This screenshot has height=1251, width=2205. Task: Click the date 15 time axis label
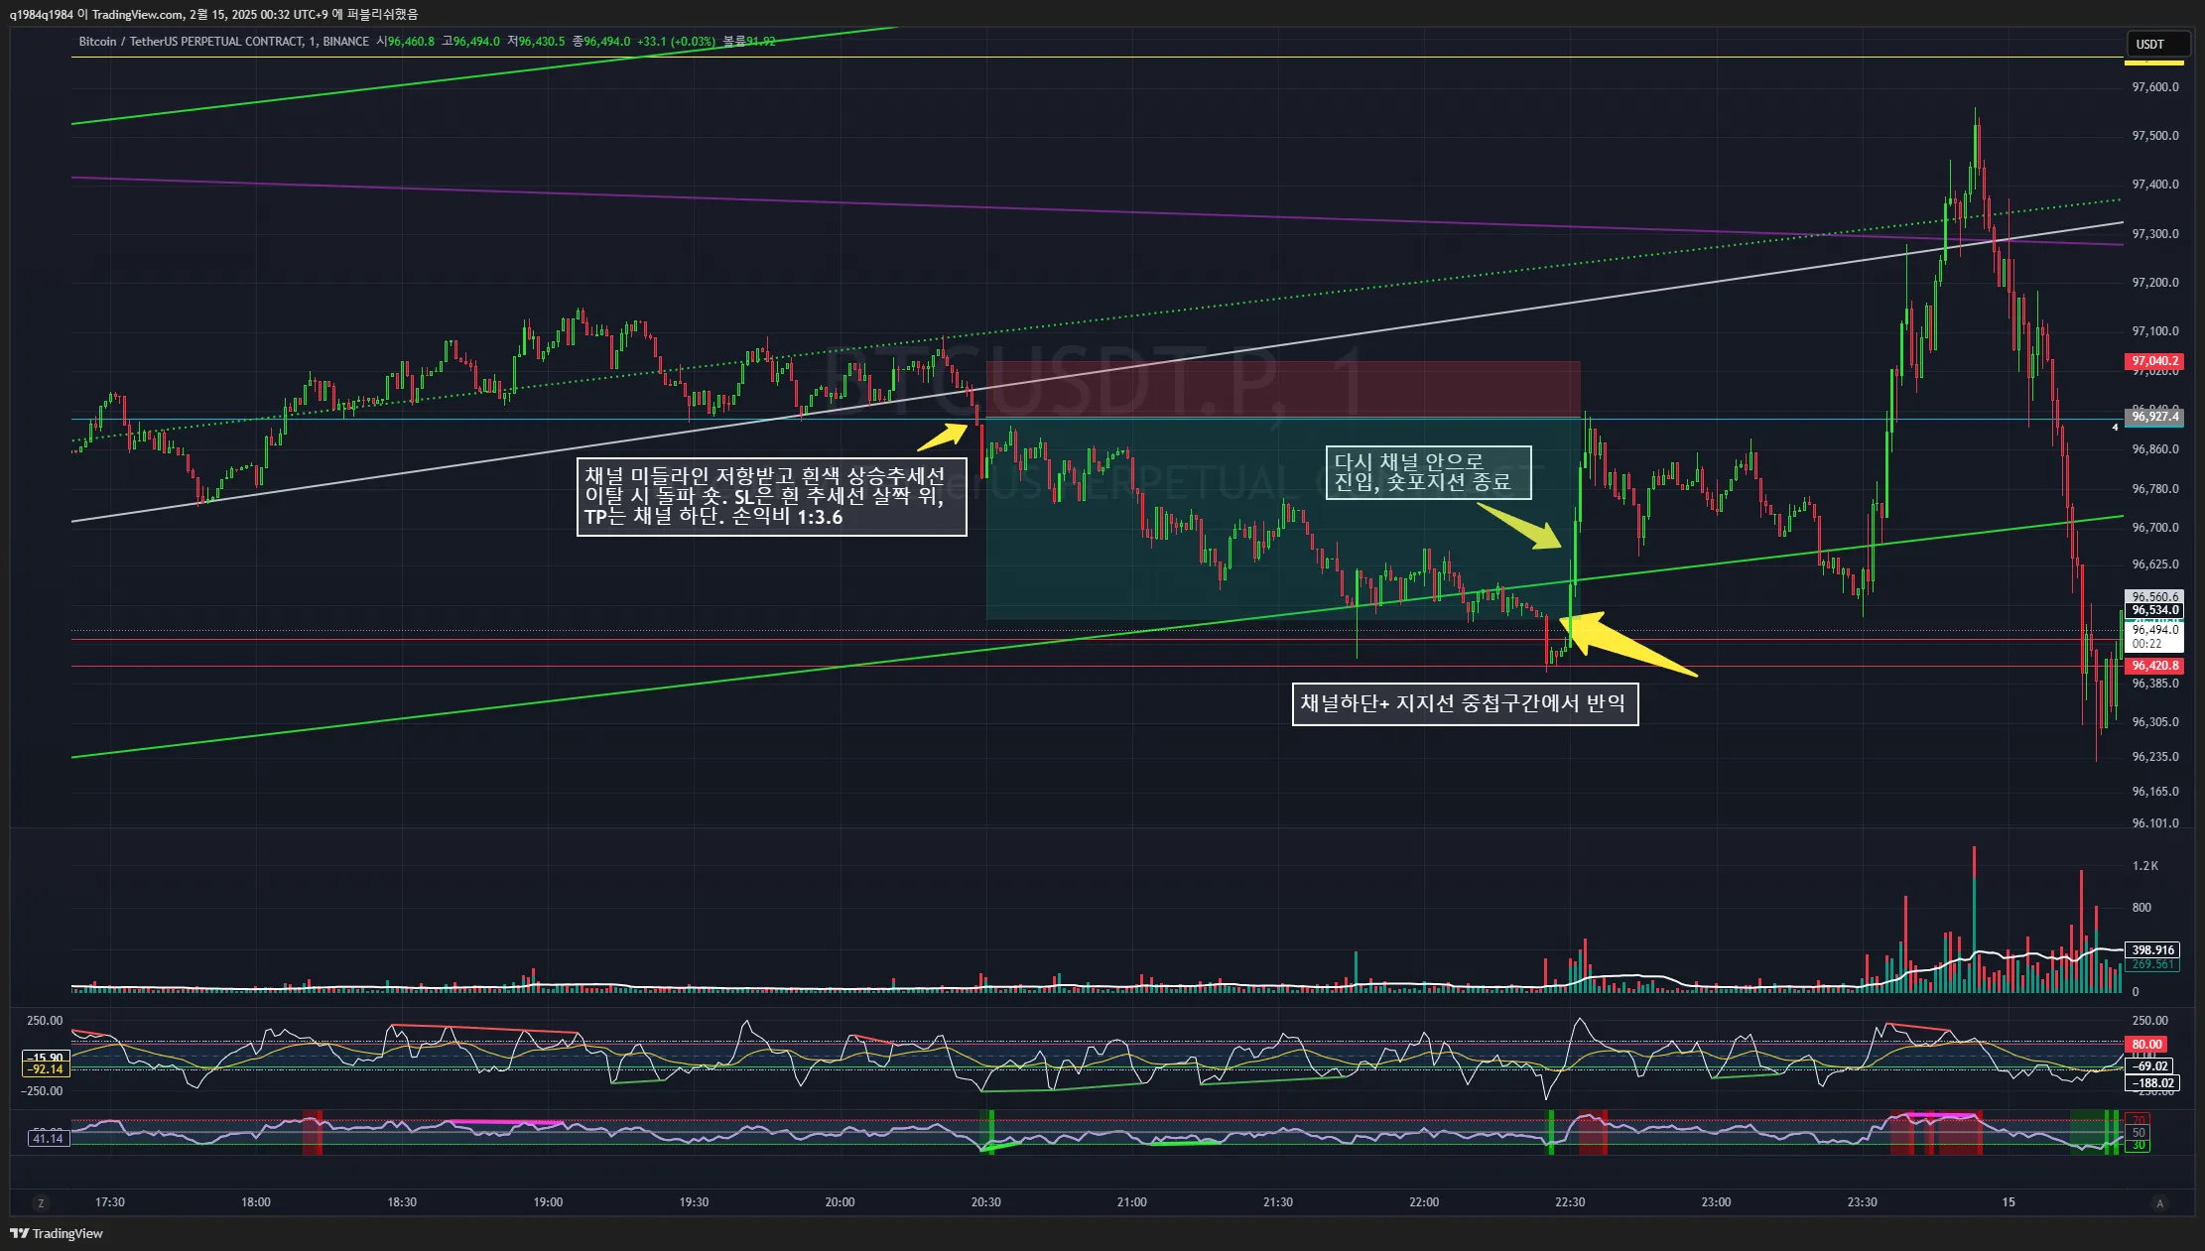(2009, 1202)
